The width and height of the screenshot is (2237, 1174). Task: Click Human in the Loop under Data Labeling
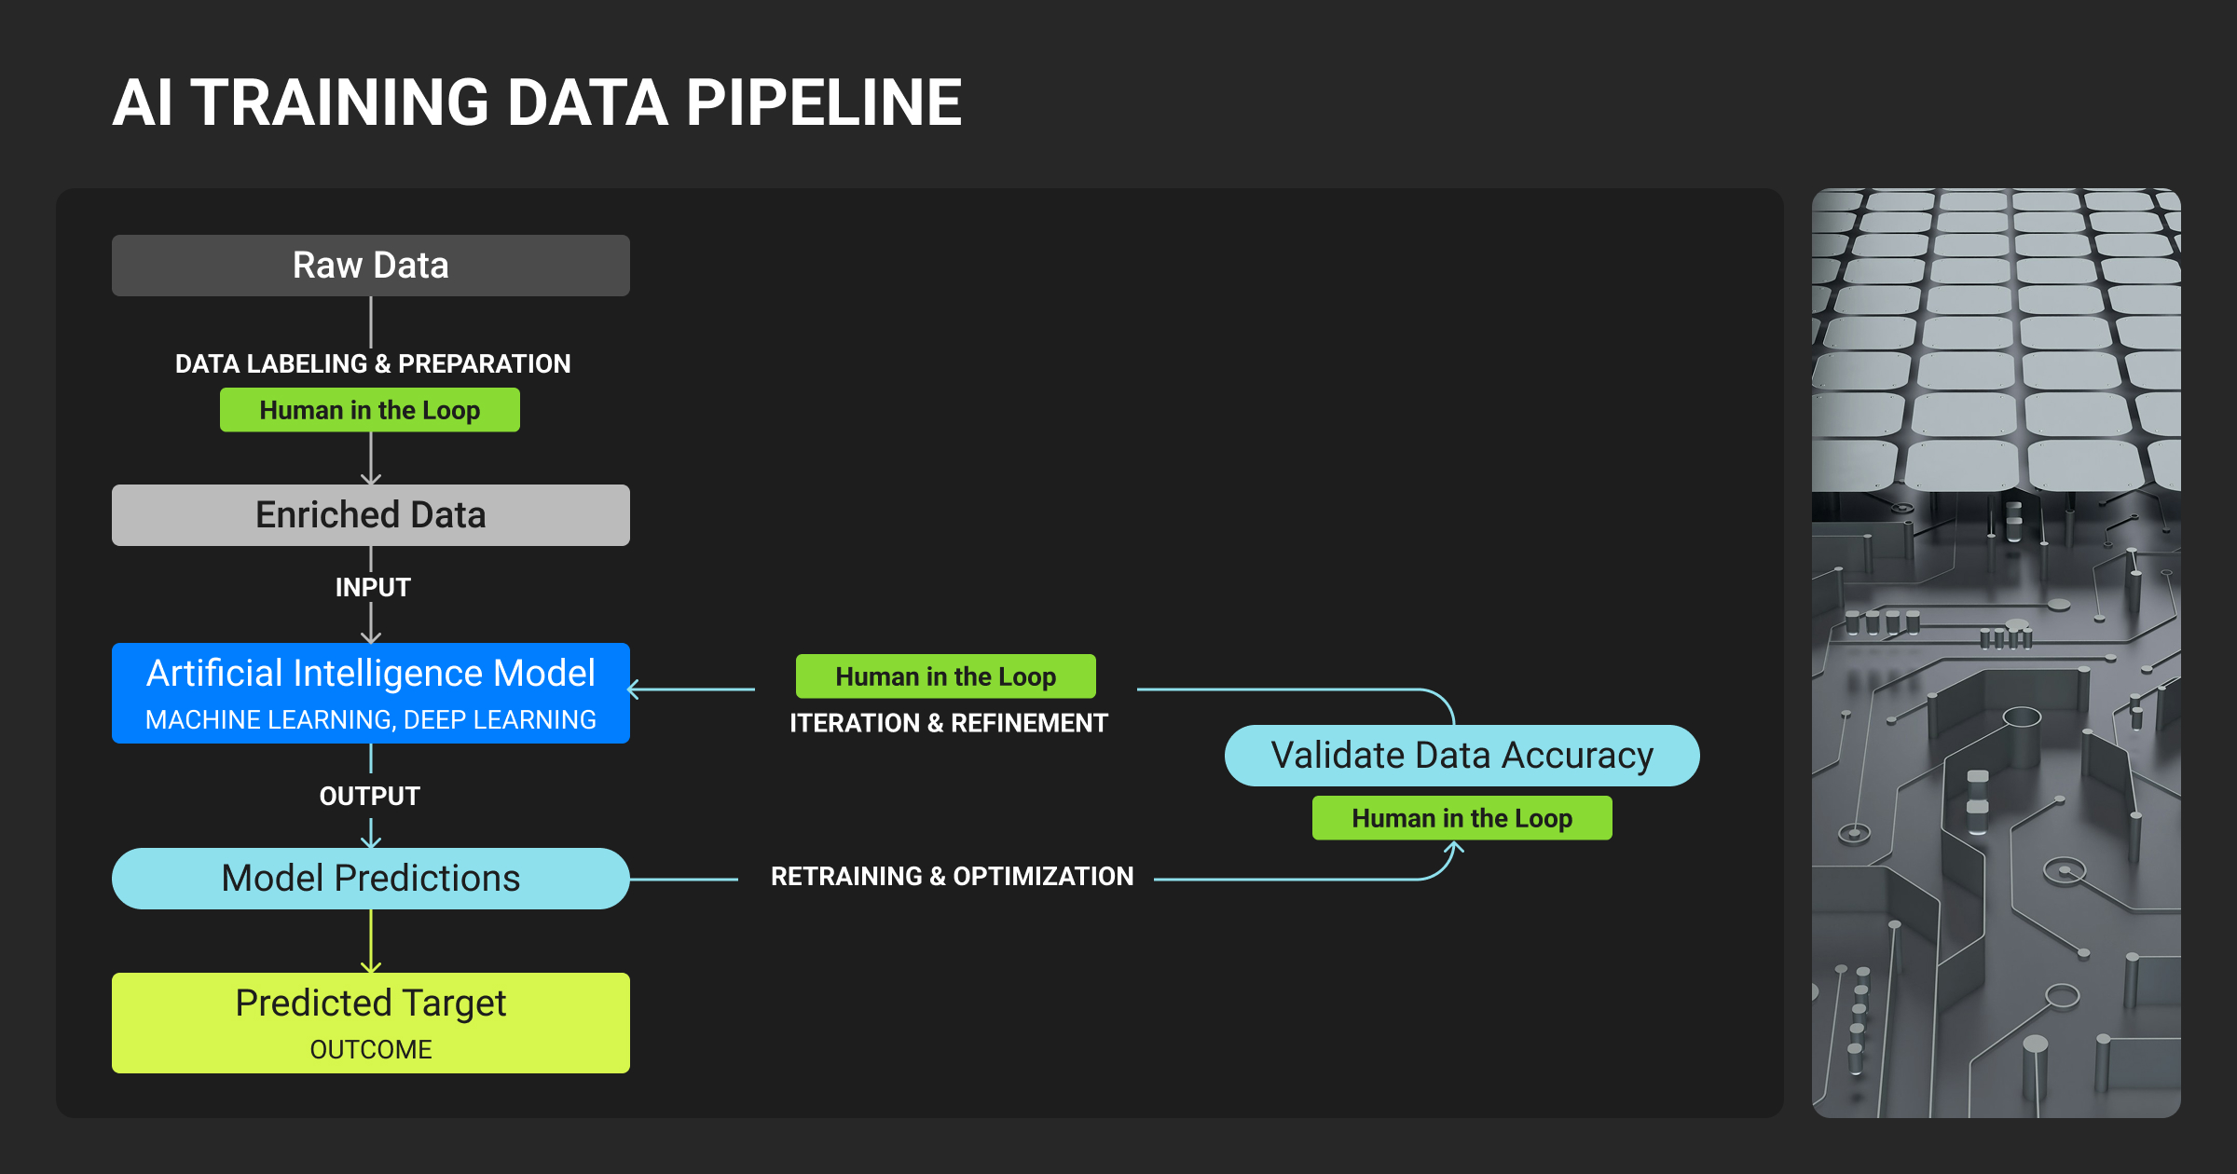(x=370, y=410)
